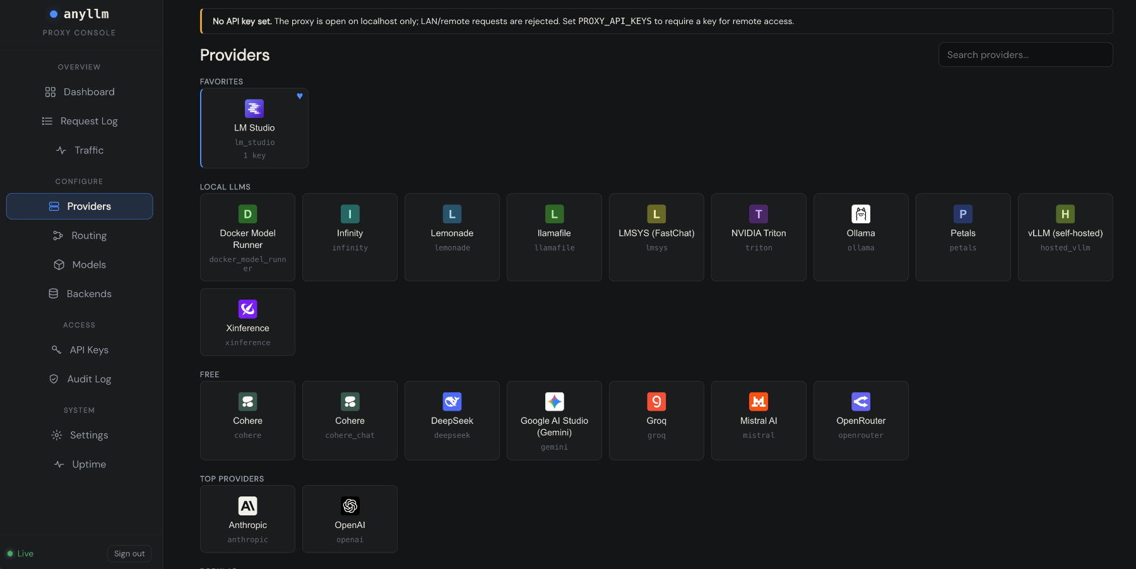Click the LMSYS (FastChat) icon
The width and height of the screenshot is (1136, 569).
(x=656, y=214)
